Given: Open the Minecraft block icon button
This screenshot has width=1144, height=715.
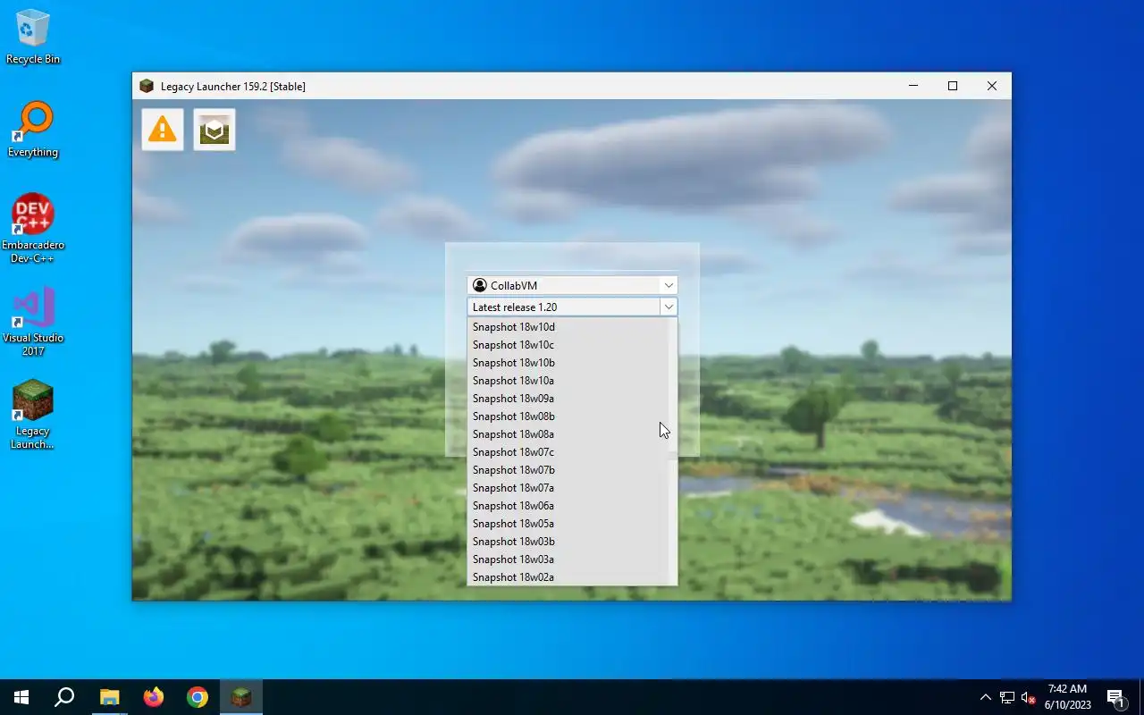Looking at the screenshot, I should point(214,130).
